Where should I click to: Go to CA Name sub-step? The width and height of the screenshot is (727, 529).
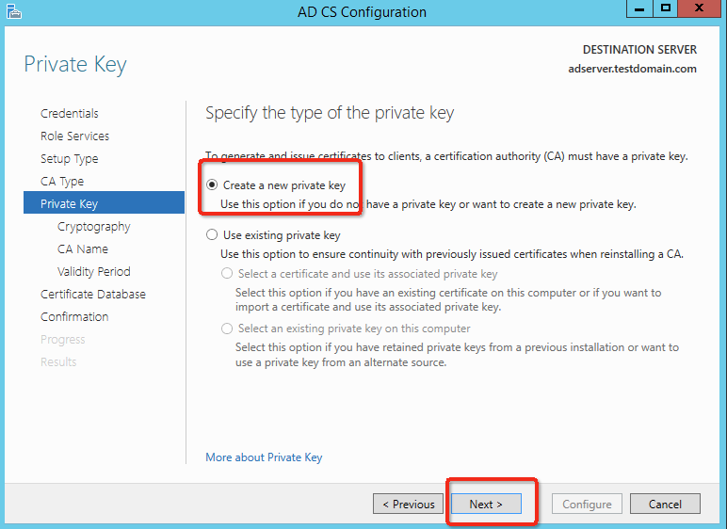[82, 248]
